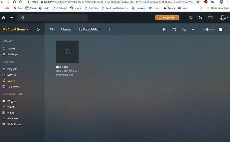
Task: Open the By Date Added sort dropdown
Action: coord(90,29)
